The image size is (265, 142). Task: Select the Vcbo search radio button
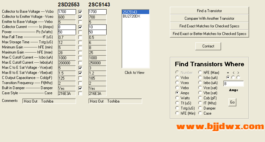tap(177, 78)
